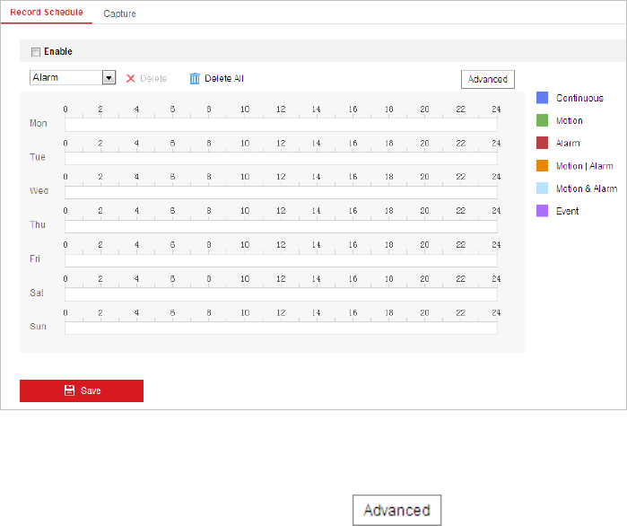This screenshot has width=627, height=526.
Task: Click the Wed timeline bar
Action: (x=281, y=192)
